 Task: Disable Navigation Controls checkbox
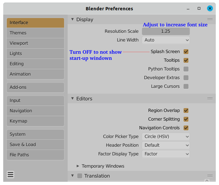[x=186, y=128]
